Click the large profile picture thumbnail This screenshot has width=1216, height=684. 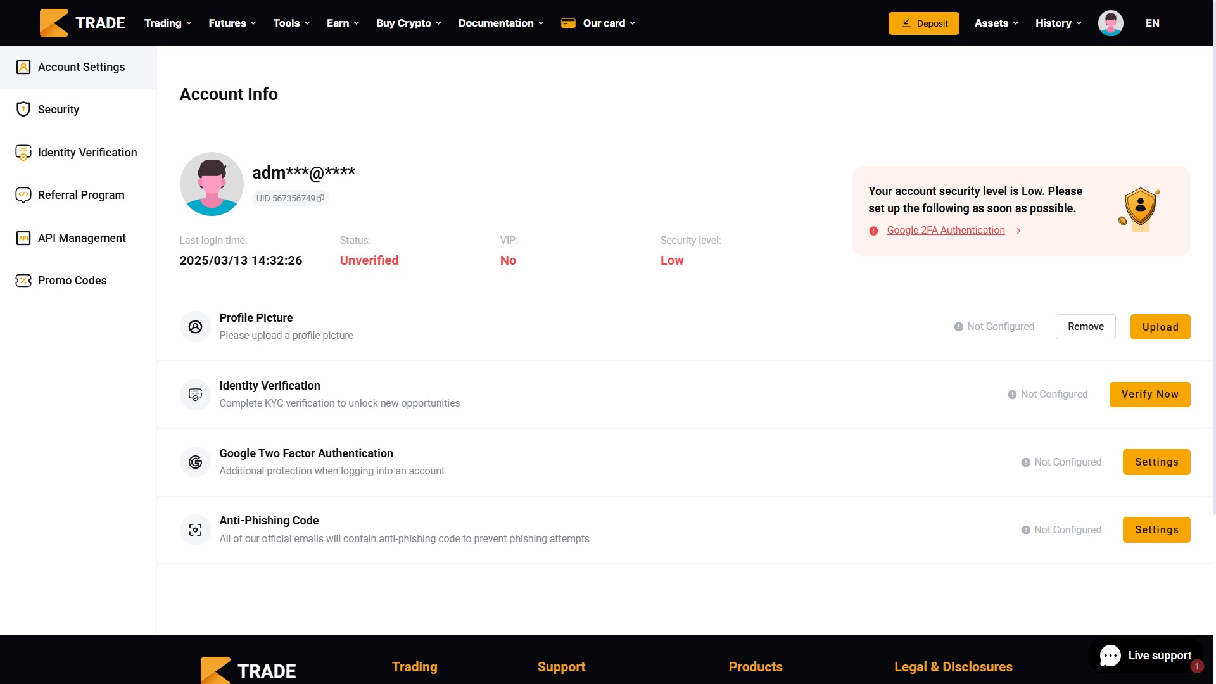(212, 184)
